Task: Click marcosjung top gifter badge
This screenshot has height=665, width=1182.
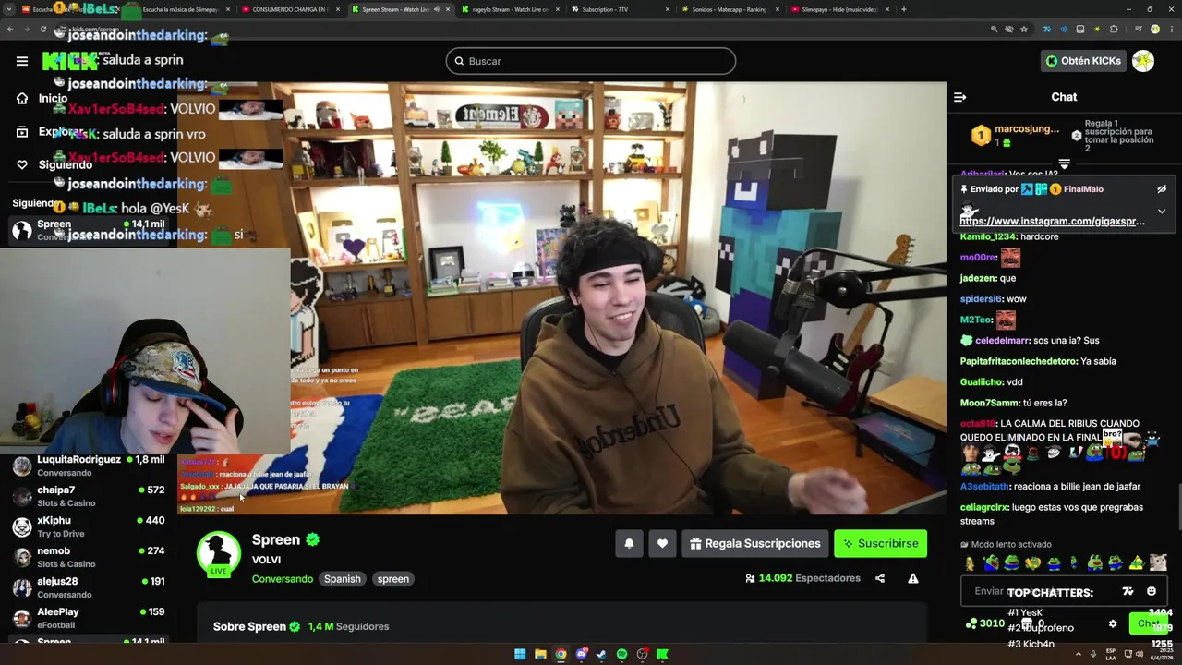Action: coord(981,136)
